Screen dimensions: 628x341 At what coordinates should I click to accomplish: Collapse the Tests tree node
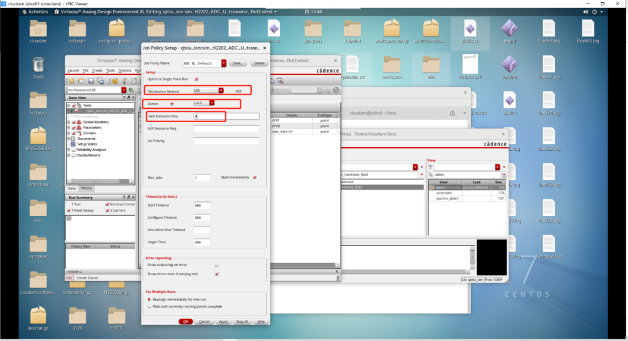click(x=69, y=105)
